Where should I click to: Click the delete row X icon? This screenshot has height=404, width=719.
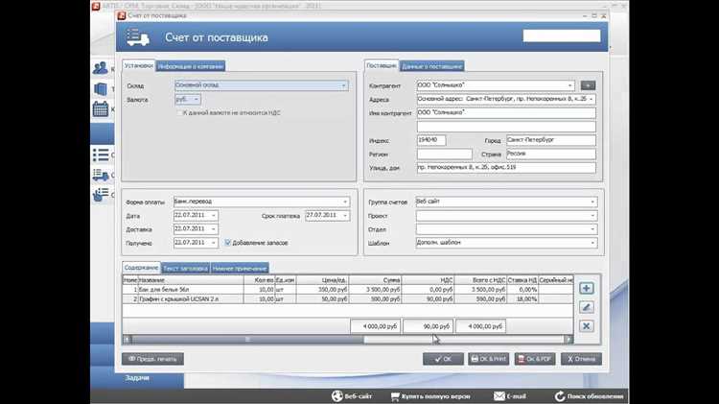point(587,326)
